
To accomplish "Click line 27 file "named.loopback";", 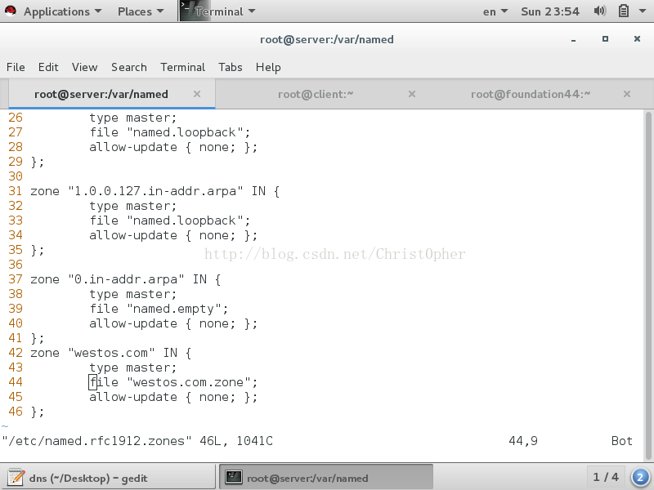I will point(170,132).
